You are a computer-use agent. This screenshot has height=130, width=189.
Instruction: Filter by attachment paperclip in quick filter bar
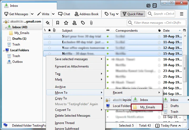coord(91,23)
